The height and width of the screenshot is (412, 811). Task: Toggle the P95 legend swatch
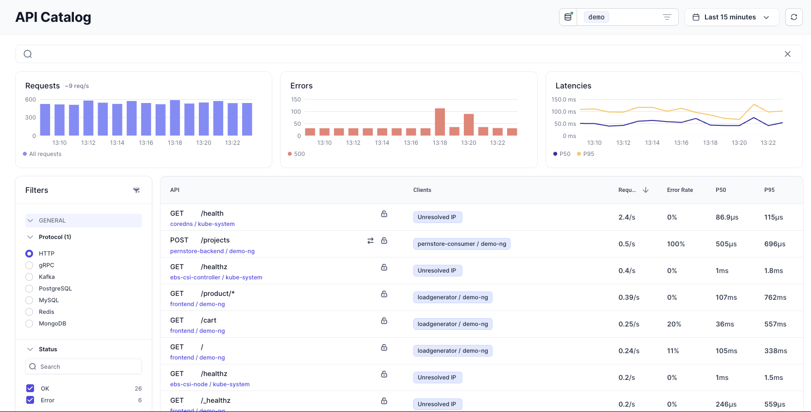point(579,154)
